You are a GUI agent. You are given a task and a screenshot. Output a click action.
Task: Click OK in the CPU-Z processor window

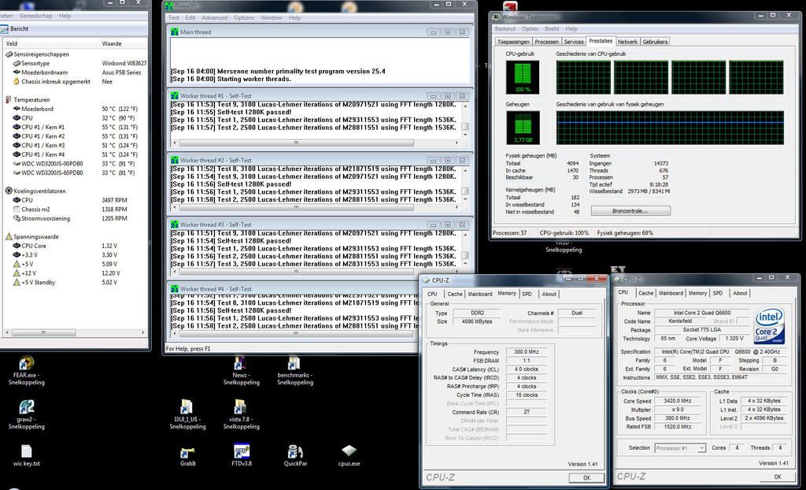tap(777, 477)
